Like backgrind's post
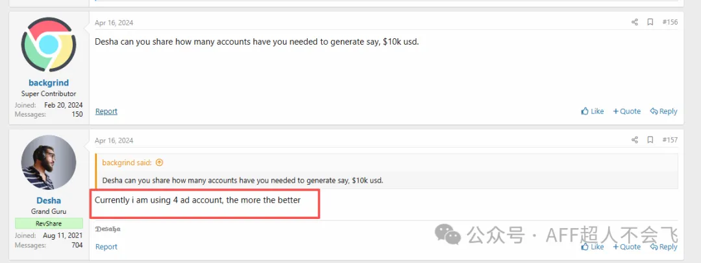This screenshot has height=263, width=701. pos(593,111)
